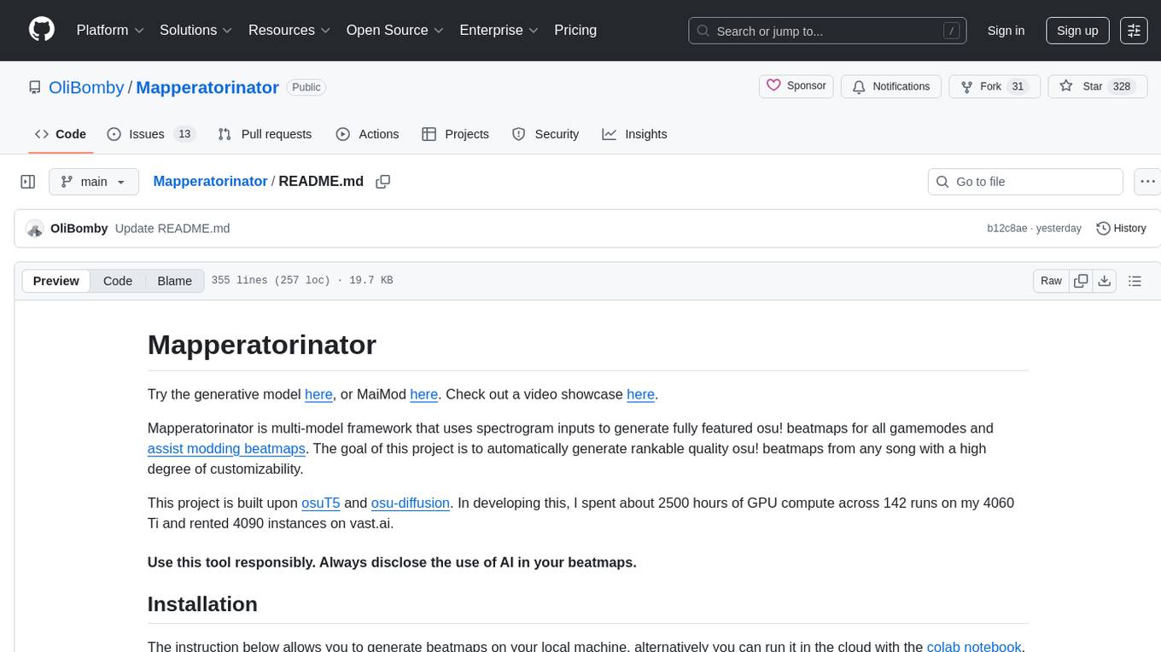
Task: Collapse the file tree side panel
Action: 28,182
